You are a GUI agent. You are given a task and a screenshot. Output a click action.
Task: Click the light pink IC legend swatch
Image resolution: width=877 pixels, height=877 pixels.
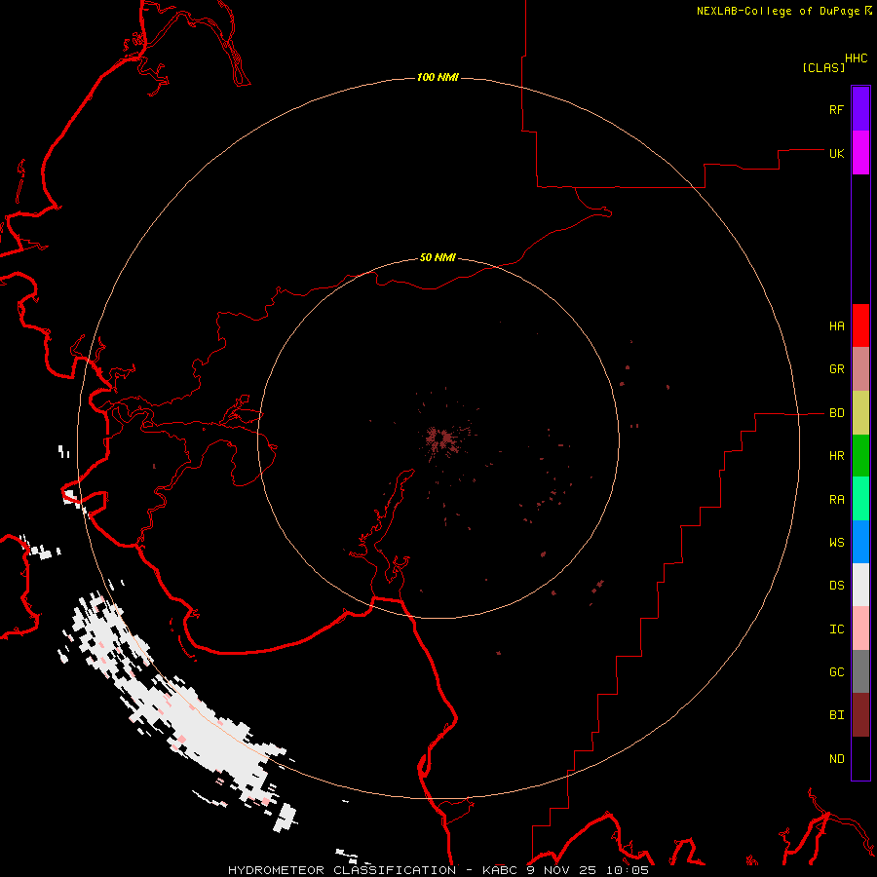pos(860,629)
